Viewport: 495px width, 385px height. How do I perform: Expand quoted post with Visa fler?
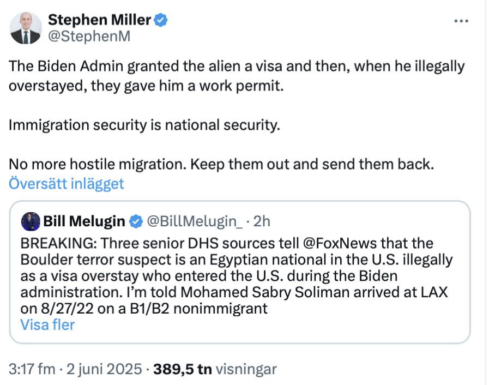point(47,325)
